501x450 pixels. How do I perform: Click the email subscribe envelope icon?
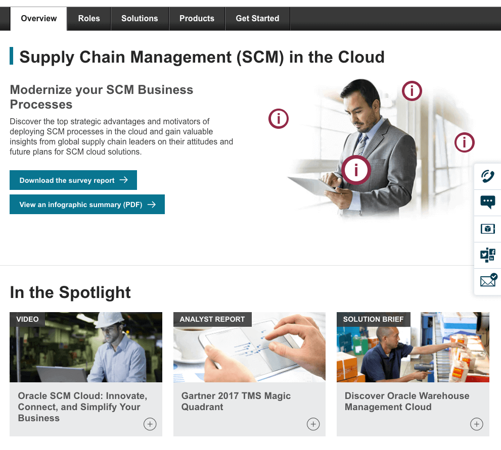point(488,281)
